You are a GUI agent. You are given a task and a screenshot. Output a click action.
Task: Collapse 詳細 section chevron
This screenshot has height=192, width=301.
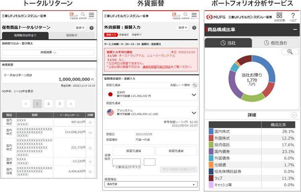pos(294,115)
